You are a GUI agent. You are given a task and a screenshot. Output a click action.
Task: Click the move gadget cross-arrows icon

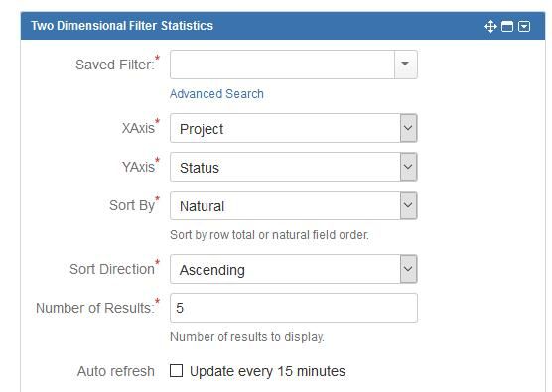pyautogui.click(x=490, y=26)
